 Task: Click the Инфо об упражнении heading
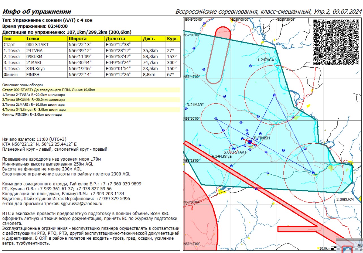pyautogui.click(x=36, y=12)
